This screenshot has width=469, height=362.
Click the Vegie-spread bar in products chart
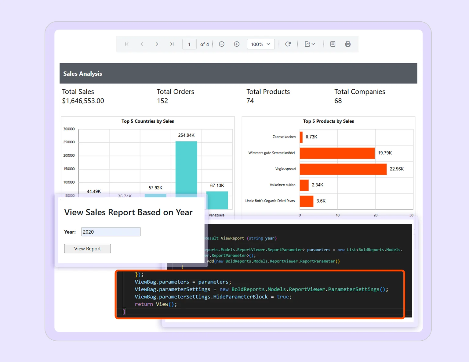[x=342, y=169]
